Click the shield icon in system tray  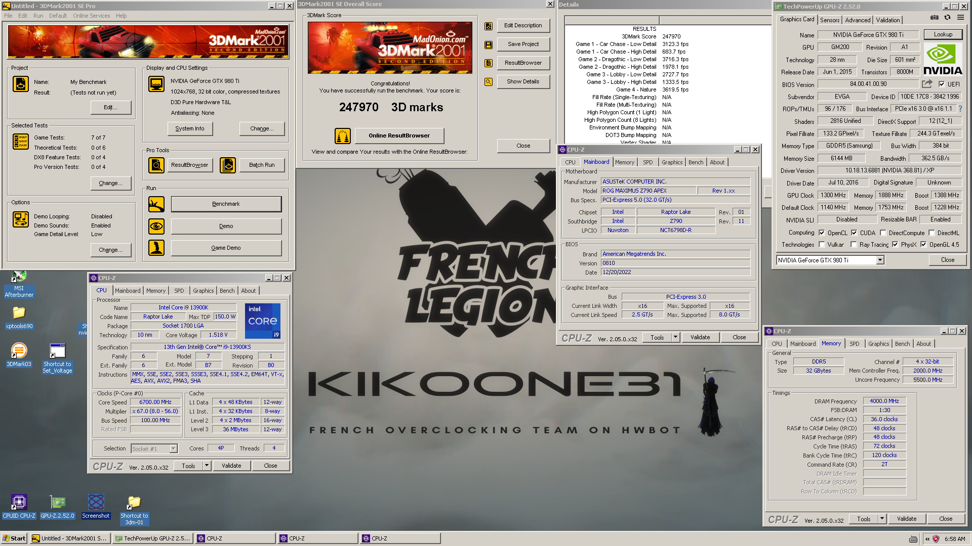coord(936,539)
